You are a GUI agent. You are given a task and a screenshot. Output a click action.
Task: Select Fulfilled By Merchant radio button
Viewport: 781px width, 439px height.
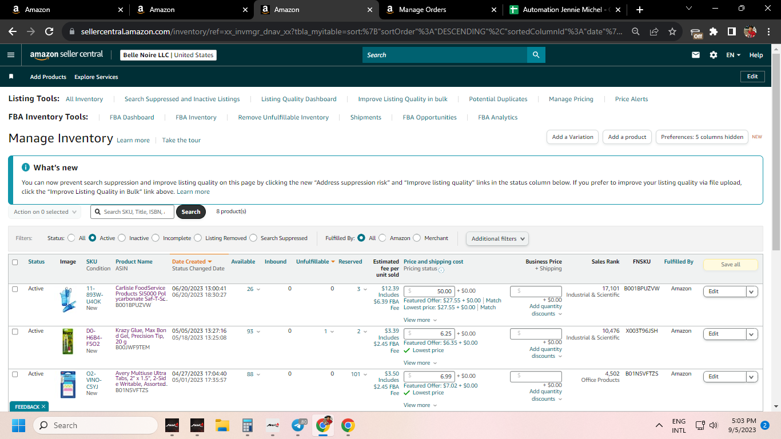pyautogui.click(x=417, y=238)
